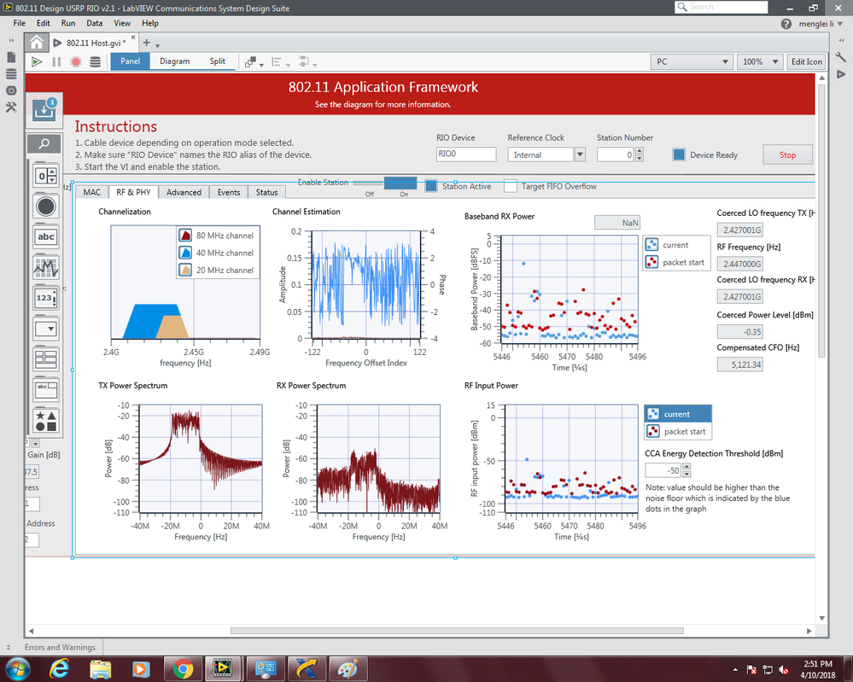Open the Numeric controls palette
The height and width of the screenshot is (682, 853).
click(46, 176)
